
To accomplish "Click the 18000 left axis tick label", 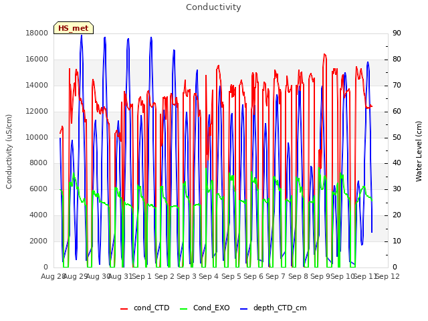I will click(37, 33).
